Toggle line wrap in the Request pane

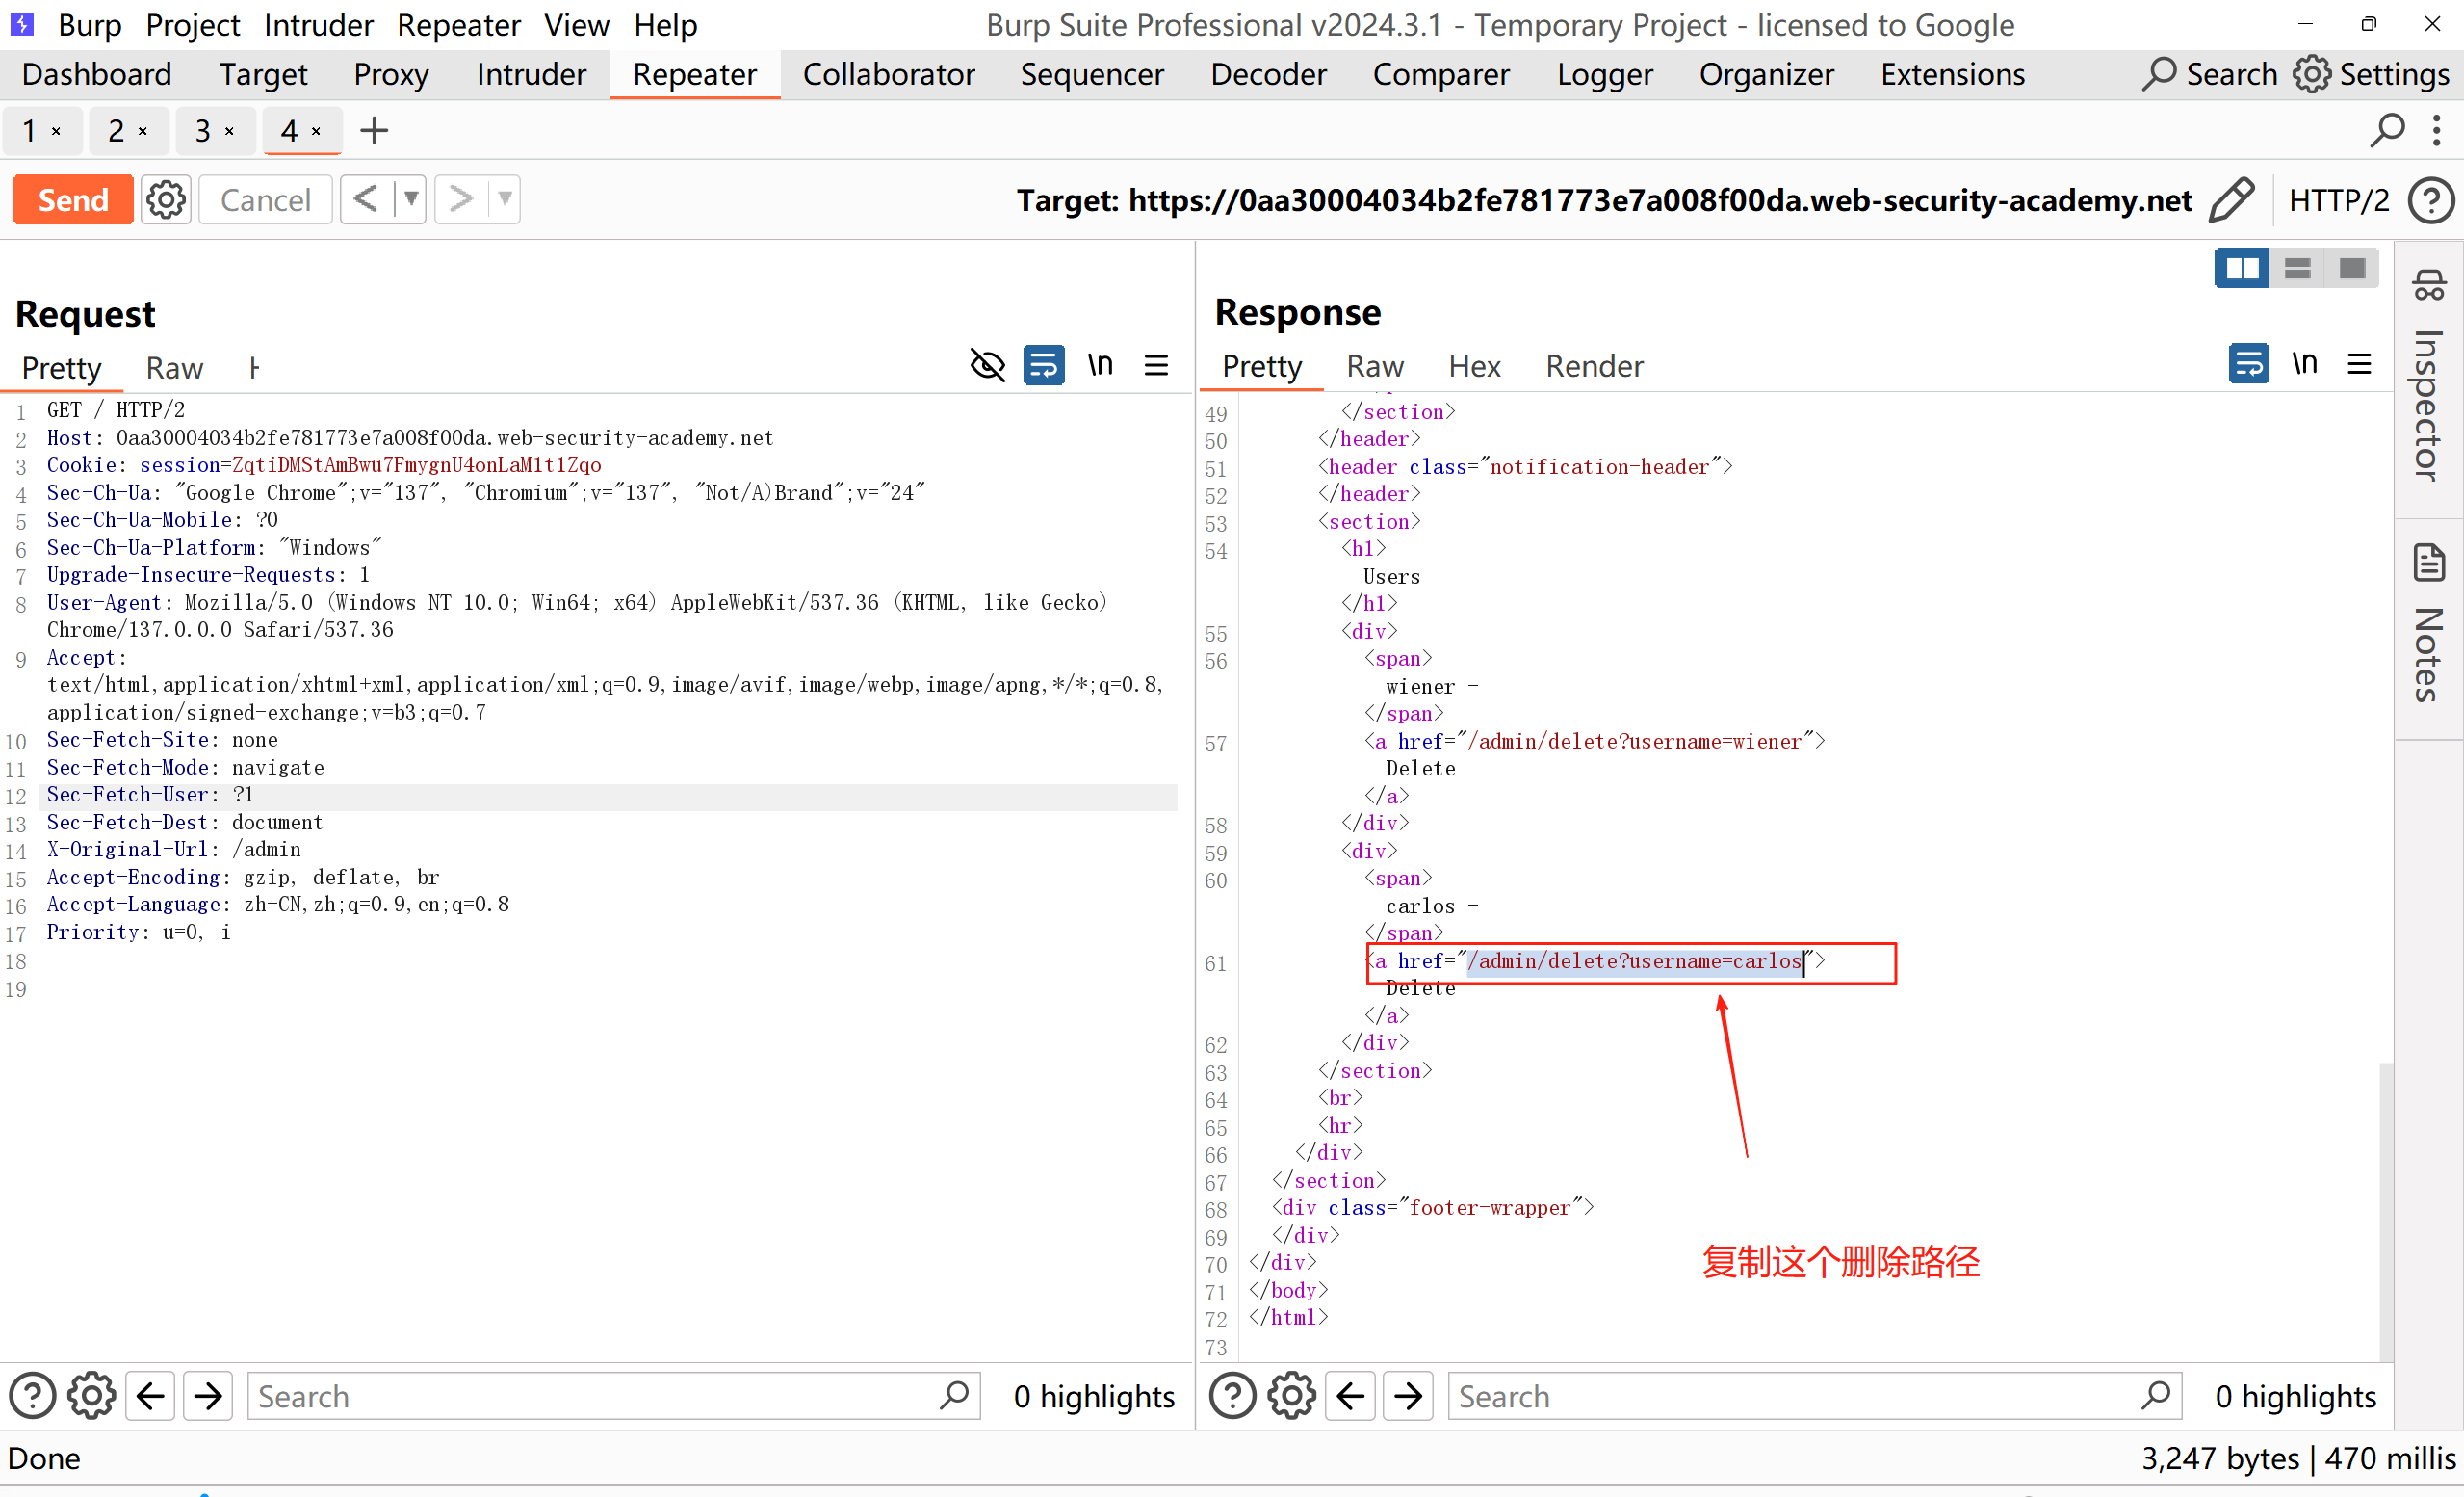(1043, 366)
